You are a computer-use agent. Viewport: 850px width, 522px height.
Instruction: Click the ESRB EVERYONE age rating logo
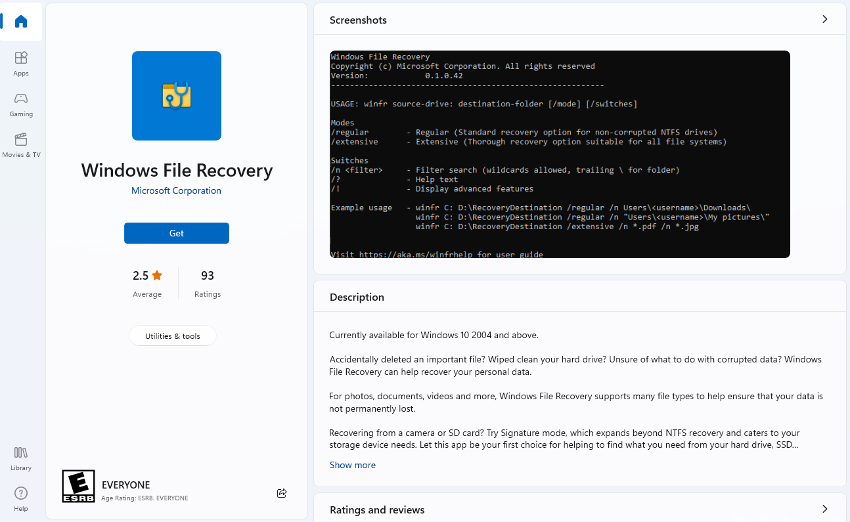(78, 486)
